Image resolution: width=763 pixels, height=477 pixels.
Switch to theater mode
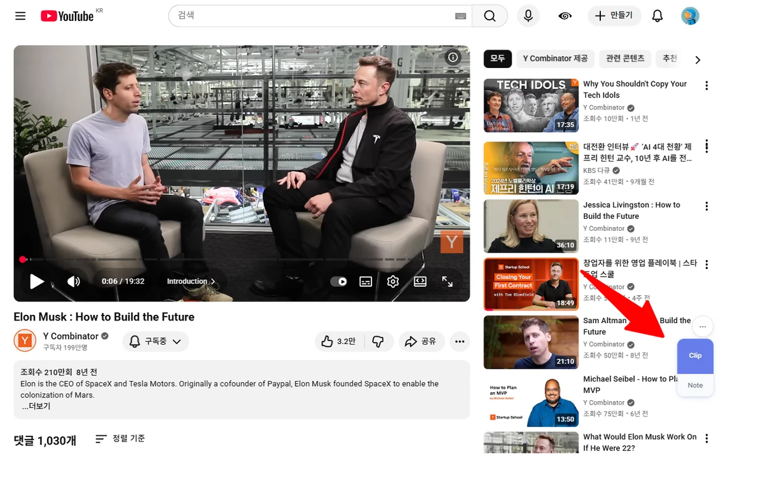[x=420, y=281]
